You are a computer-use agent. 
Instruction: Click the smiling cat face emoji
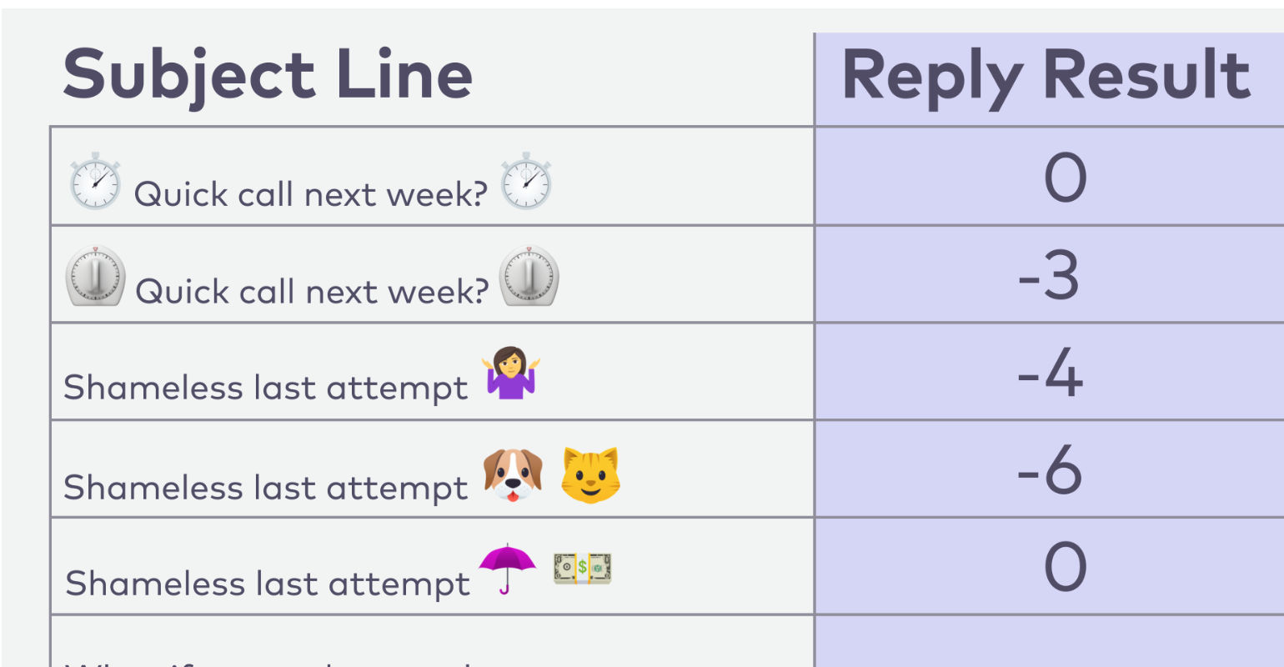coord(590,475)
